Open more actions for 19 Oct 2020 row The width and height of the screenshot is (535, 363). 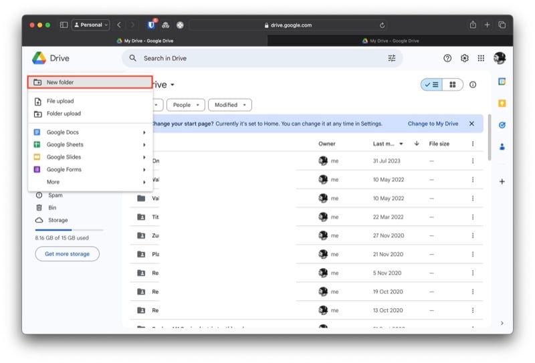pos(473,291)
